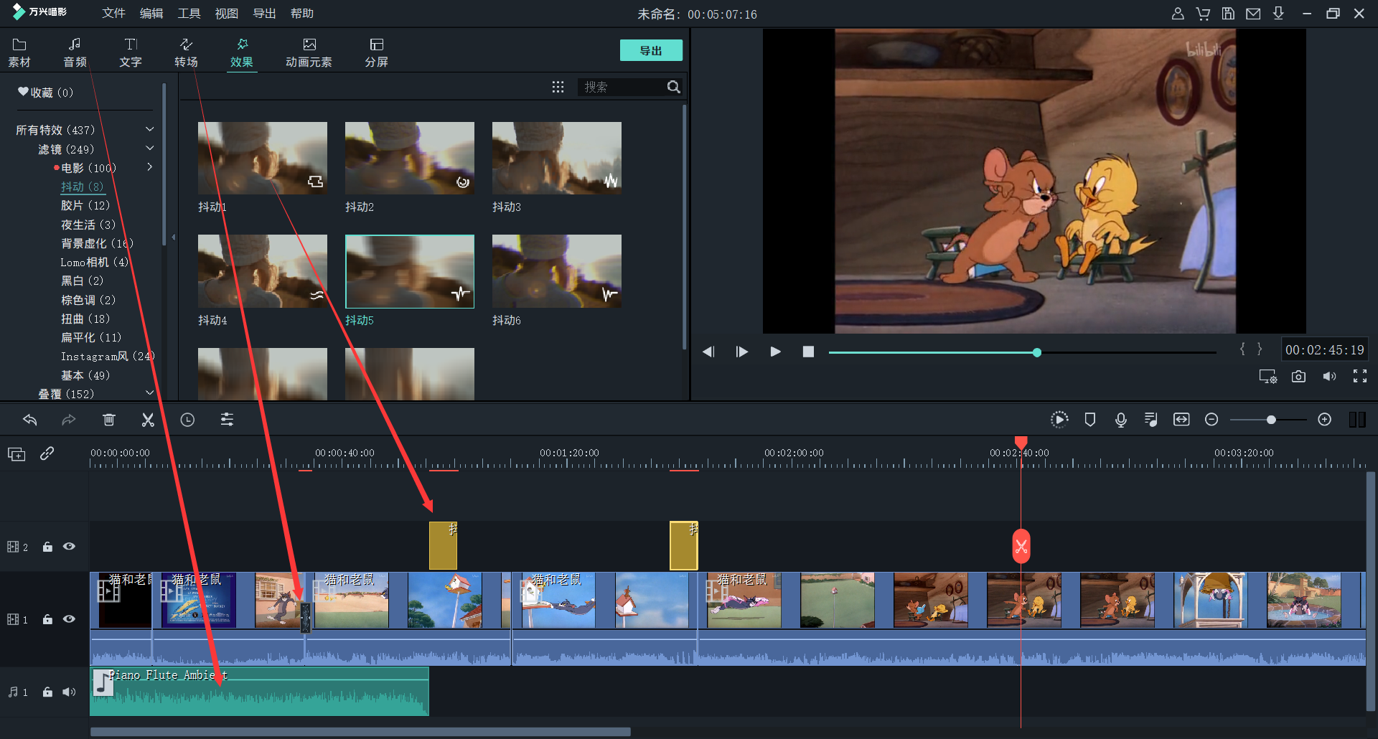Select the 扭曲 (18) effect category
Image resolution: width=1378 pixels, height=739 pixels.
[x=85, y=319]
